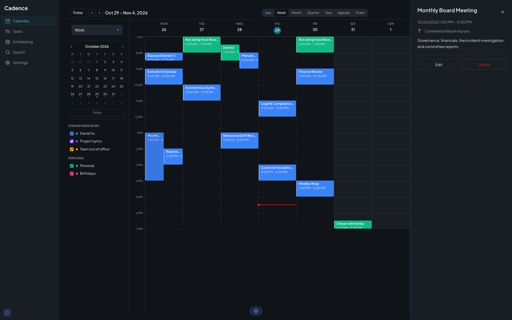
Task: Open the Monthl... event block on Monday
Action: [154, 156]
